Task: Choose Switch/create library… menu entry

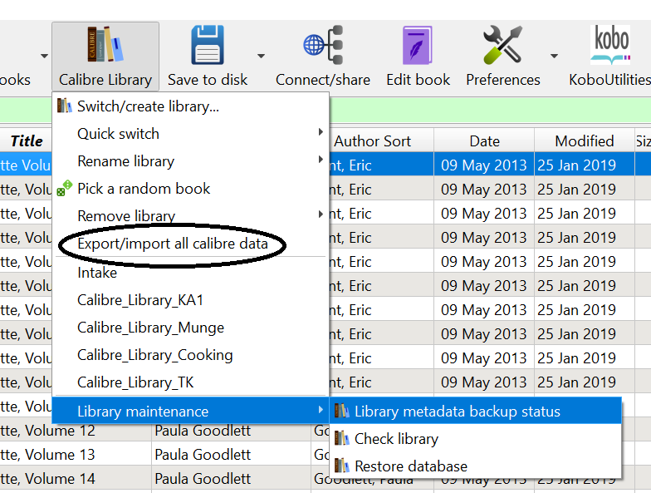Action: coord(191,106)
